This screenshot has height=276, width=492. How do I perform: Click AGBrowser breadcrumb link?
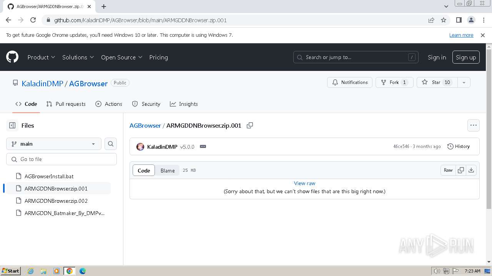[145, 125]
